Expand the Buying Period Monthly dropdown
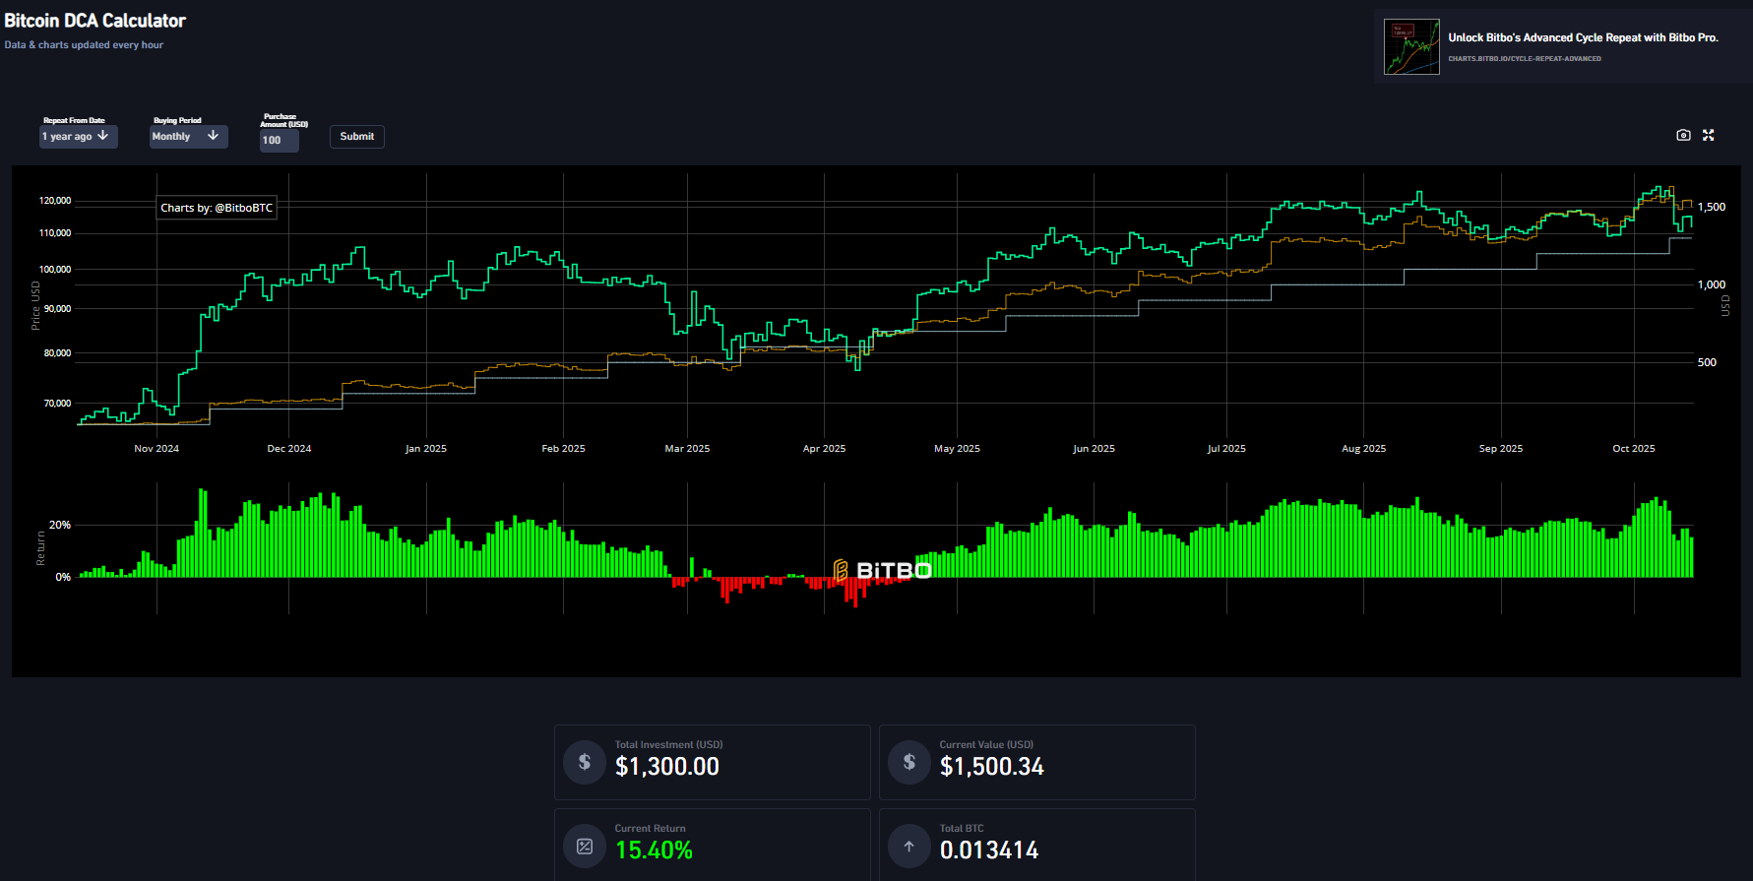 [188, 137]
